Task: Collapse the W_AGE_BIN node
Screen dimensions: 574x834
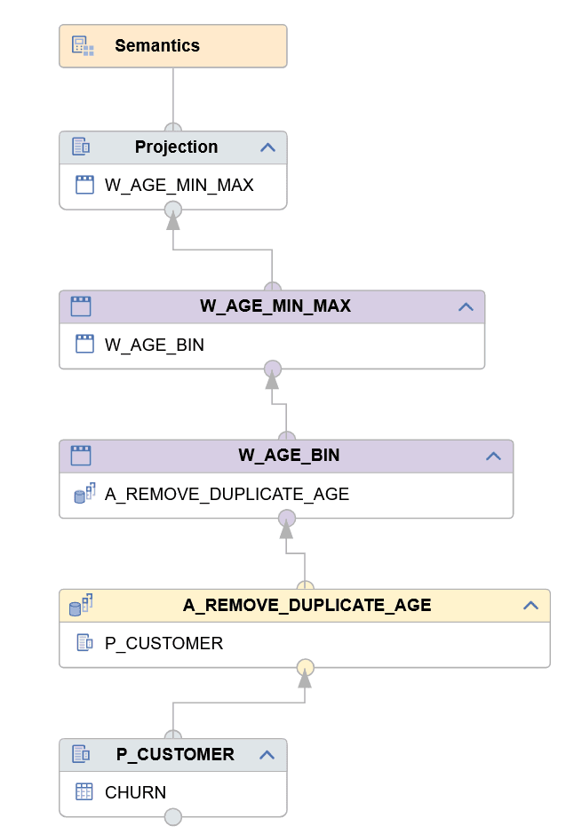Action: pyautogui.click(x=494, y=457)
